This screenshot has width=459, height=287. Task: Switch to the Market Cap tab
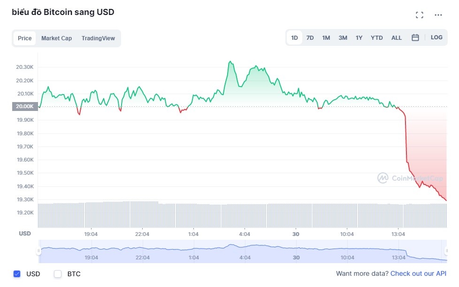point(56,38)
